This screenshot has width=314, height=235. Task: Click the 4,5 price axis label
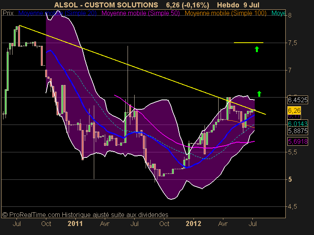(292, 207)
